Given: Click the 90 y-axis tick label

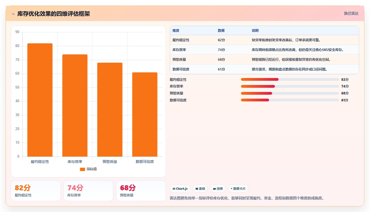Looking at the screenshot, I should (18, 32).
